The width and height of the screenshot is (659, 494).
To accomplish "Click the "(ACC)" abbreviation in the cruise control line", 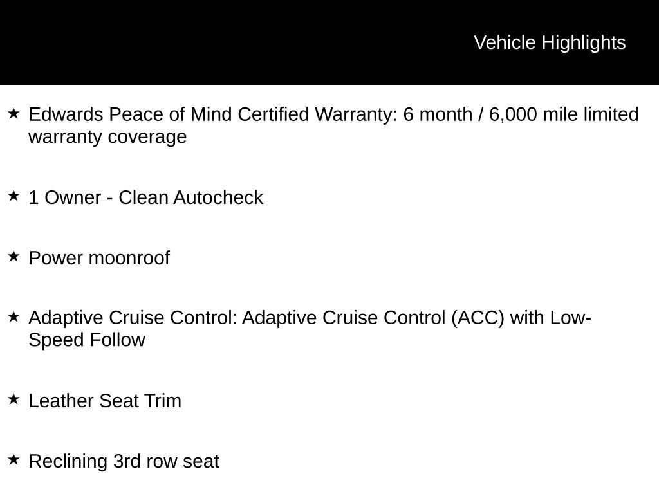I will pyautogui.click(x=478, y=318).
